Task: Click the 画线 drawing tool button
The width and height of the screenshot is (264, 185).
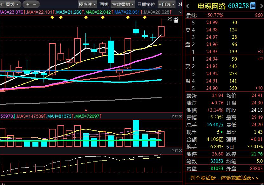Action: [104, 4]
